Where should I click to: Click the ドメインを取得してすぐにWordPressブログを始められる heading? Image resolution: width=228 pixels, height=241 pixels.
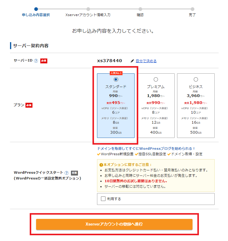[x=146, y=149]
